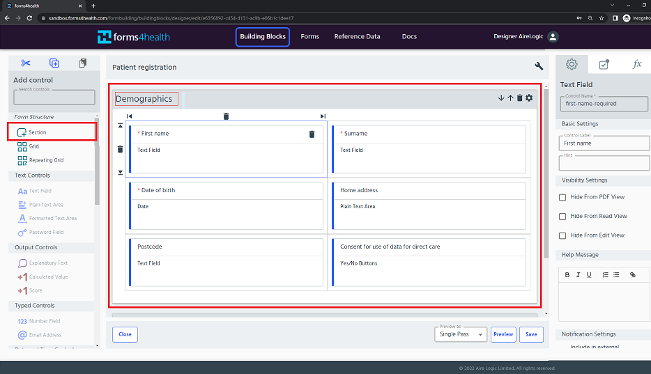Select the Date of birth field card
Image resolution: width=651 pixels, height=374 pixels.
click(x=227, y=205)
